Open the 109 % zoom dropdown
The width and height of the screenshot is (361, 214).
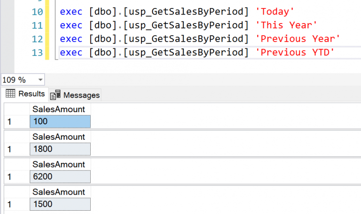(39, 80)
